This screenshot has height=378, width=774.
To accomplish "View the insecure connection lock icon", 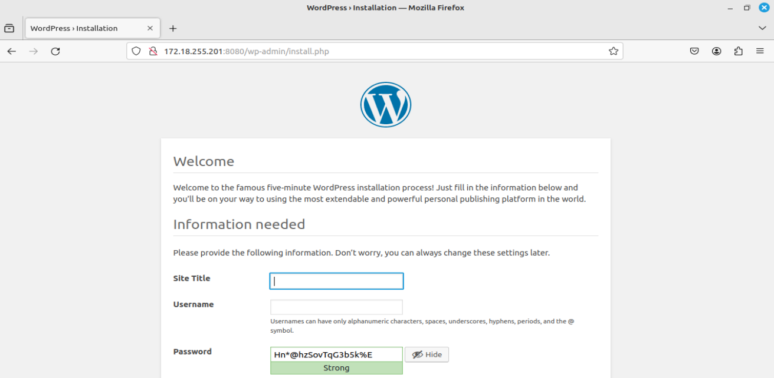I will tap(153, 51).
